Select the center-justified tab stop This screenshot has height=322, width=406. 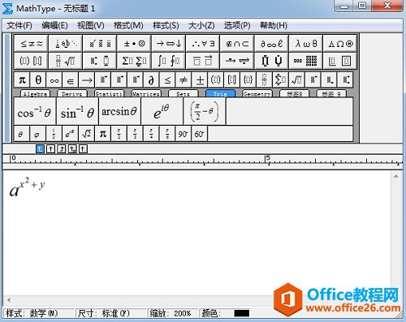click(x=50, y=148)
